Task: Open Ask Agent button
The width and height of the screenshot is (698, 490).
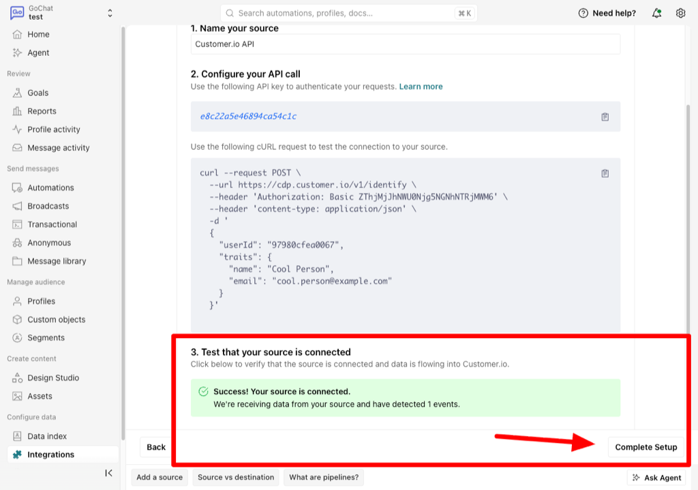Action: pyautogui.click(x=656, y=478)
